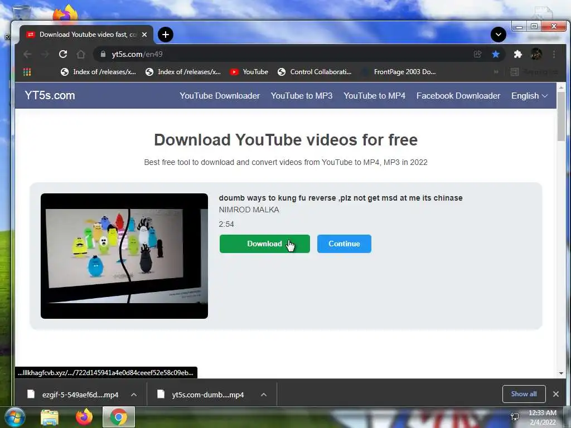Click Show all downloads button
Screen dimensions: 571x428
[x=524, y=394]
